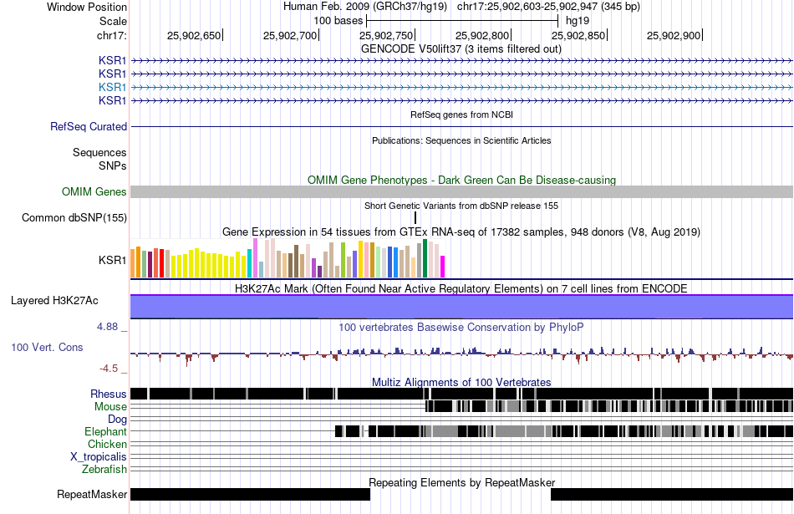Click the GTEx Gene Expression track title

pyautogui.click(x=461, y=232)
